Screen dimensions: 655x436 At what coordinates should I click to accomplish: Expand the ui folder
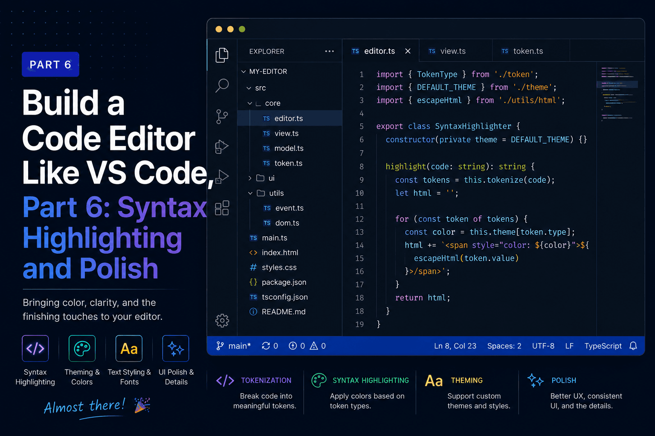coord(250,178)
